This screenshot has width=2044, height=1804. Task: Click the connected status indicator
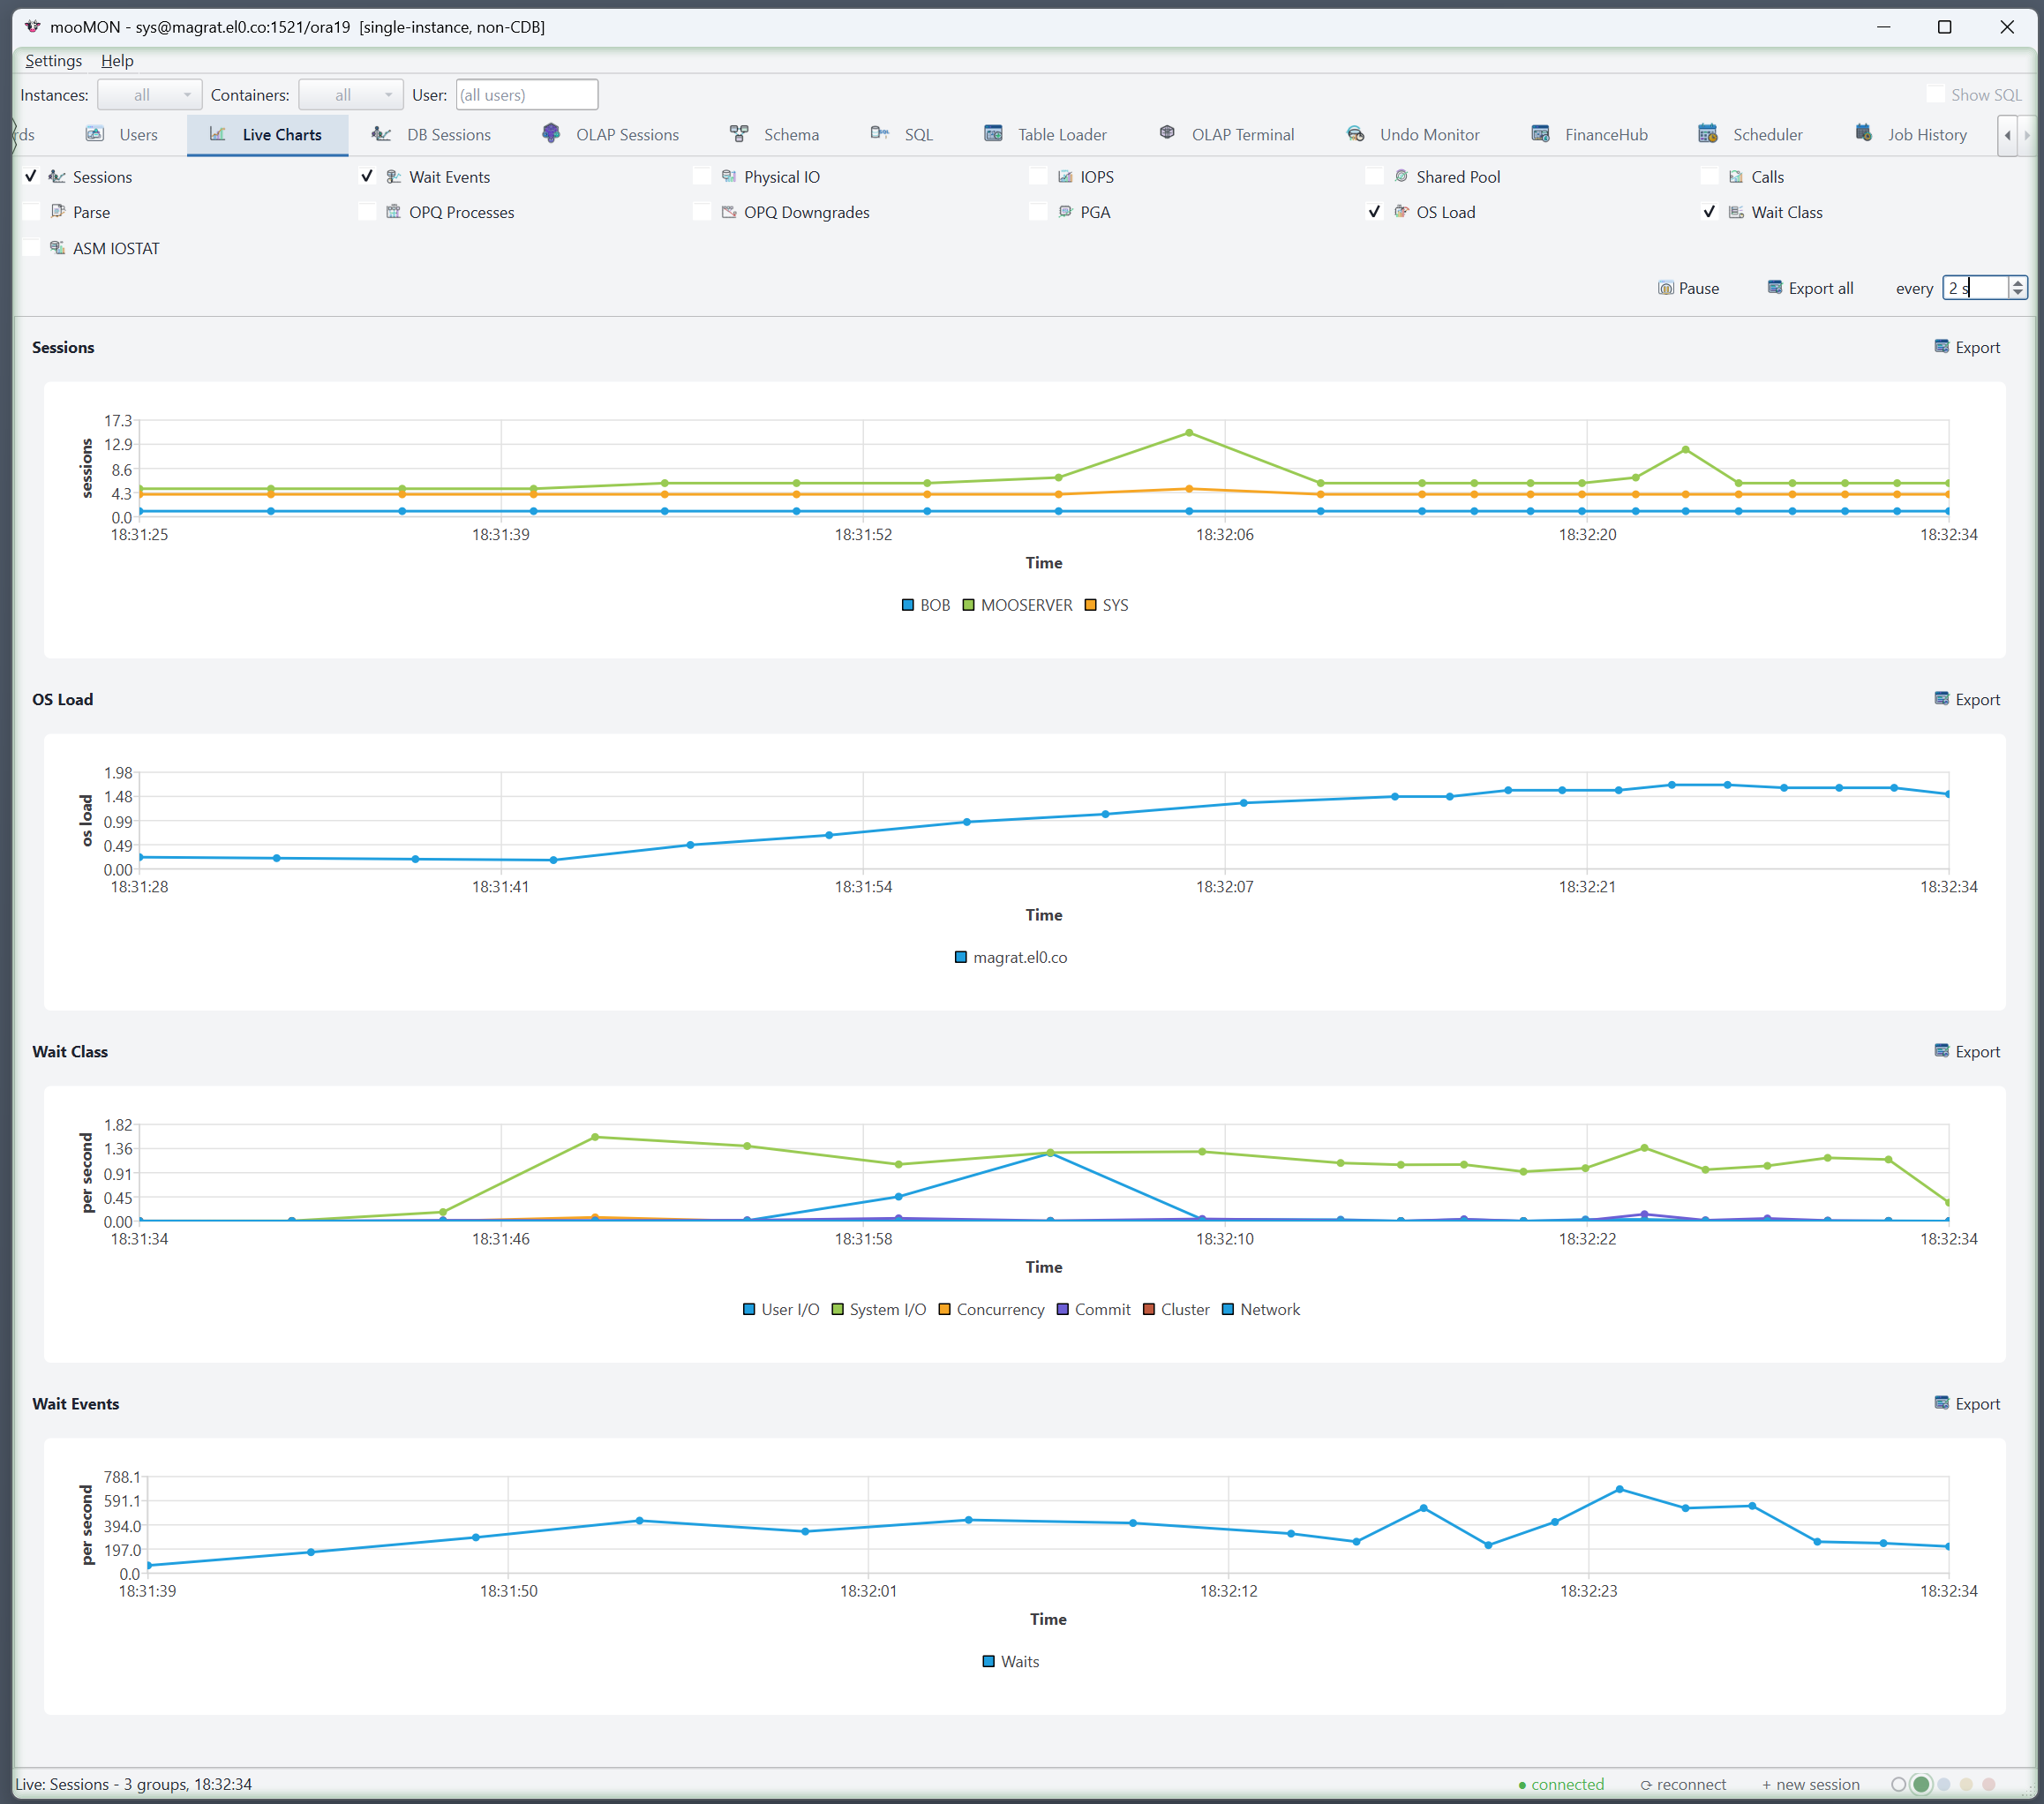(x=1561, y=1784)
